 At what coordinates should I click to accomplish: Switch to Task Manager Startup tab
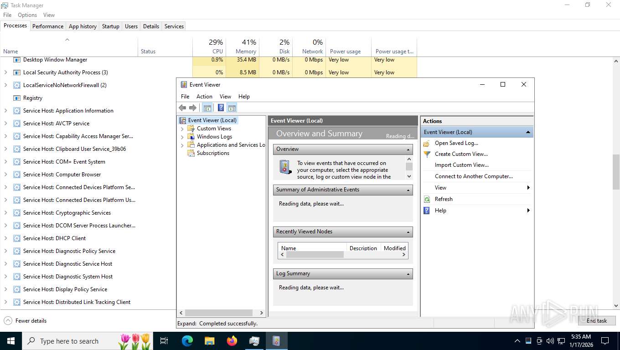(110, 26)
